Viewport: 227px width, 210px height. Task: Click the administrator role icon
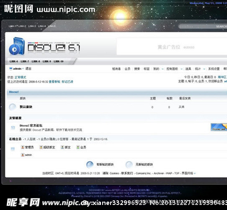point(23,147)
